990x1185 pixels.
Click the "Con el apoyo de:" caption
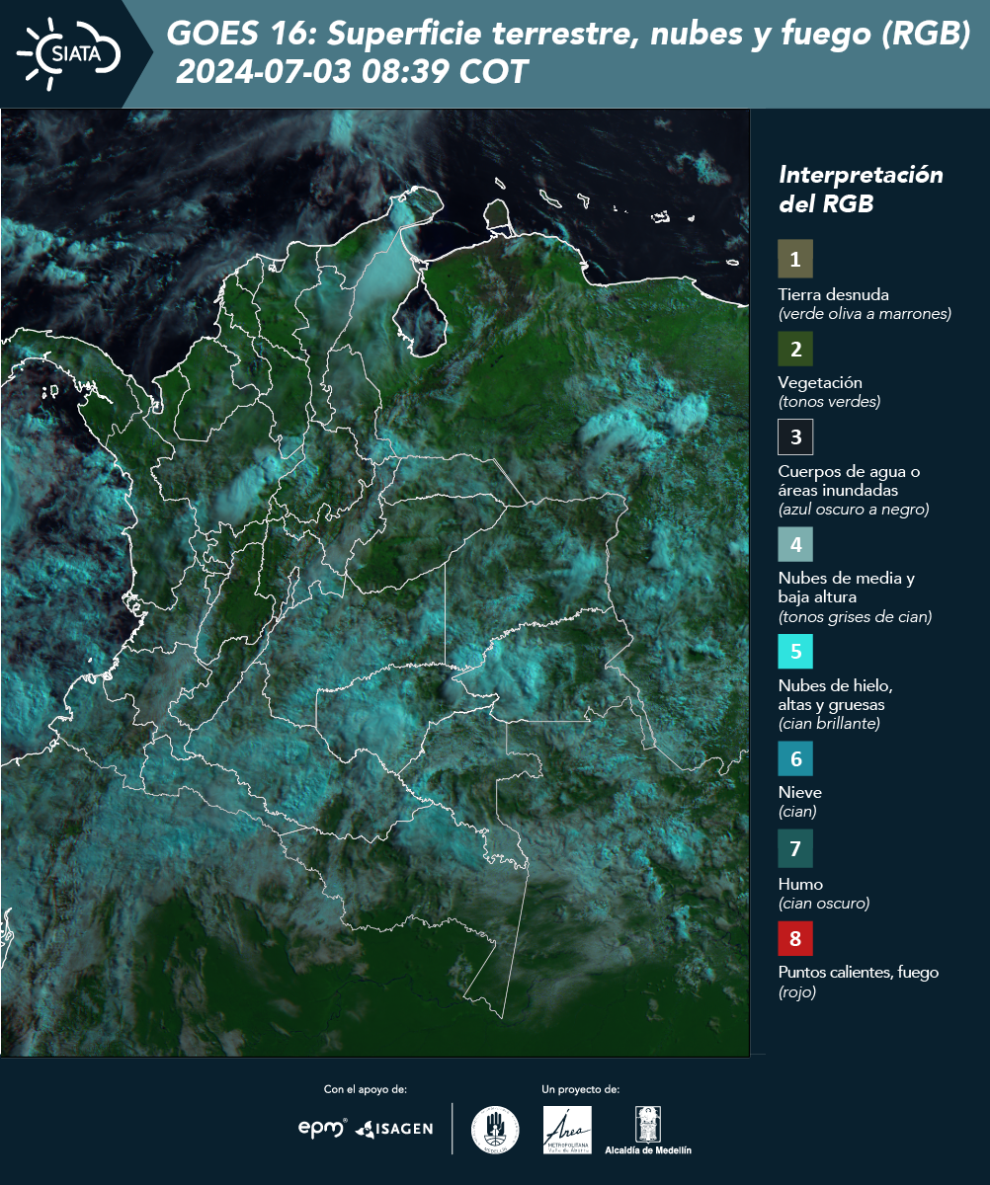[x=366, y=1089]
